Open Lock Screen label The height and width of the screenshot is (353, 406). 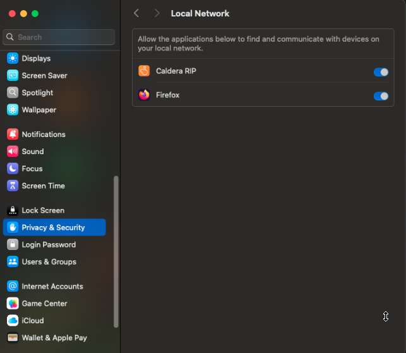point(43,210)
